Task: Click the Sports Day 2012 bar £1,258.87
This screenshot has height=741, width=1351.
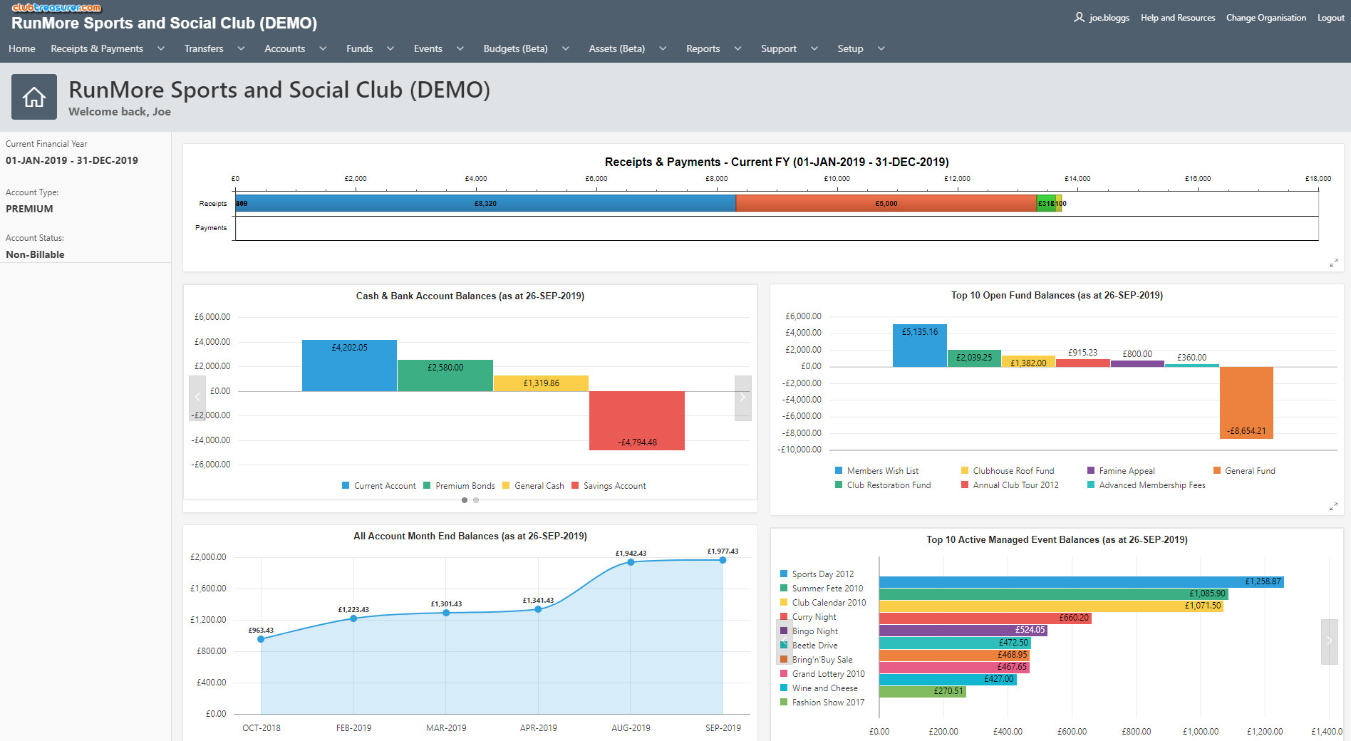Action: pyautogui.click(x=1082, y=582)
